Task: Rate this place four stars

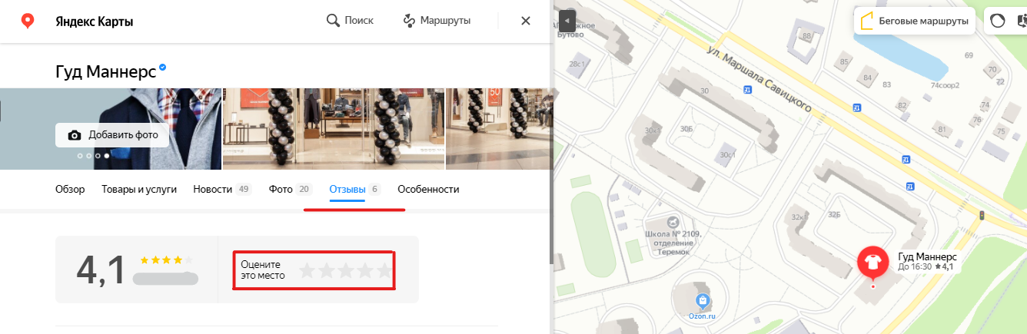Action: (364, 270)
